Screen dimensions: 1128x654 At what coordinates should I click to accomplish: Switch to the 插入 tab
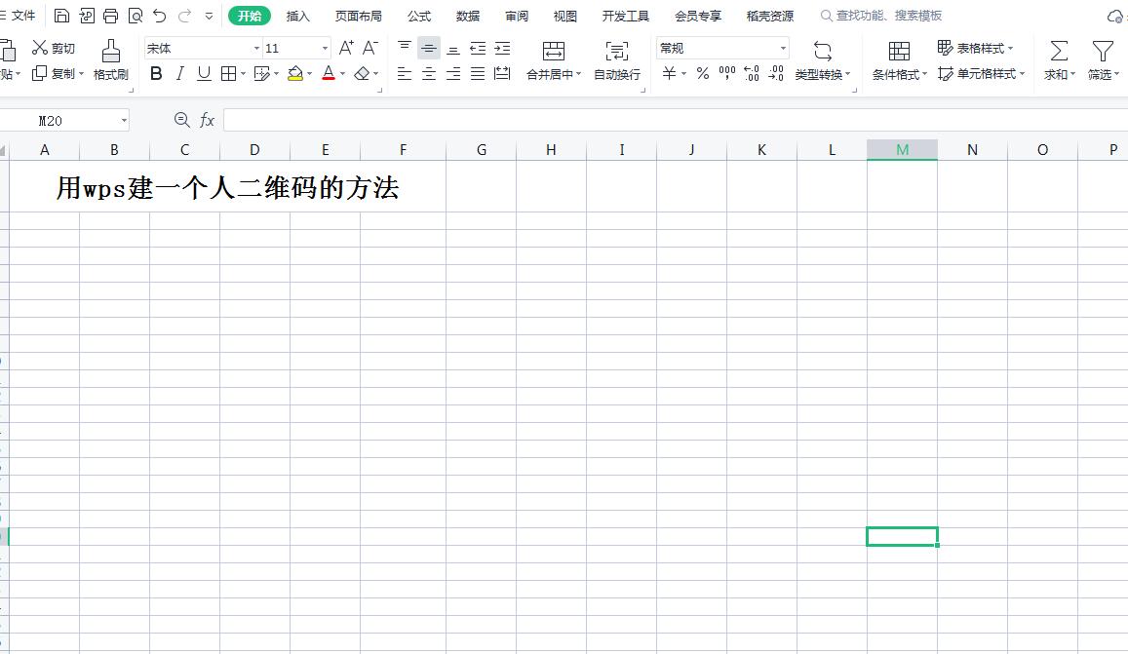click(297, 16)
